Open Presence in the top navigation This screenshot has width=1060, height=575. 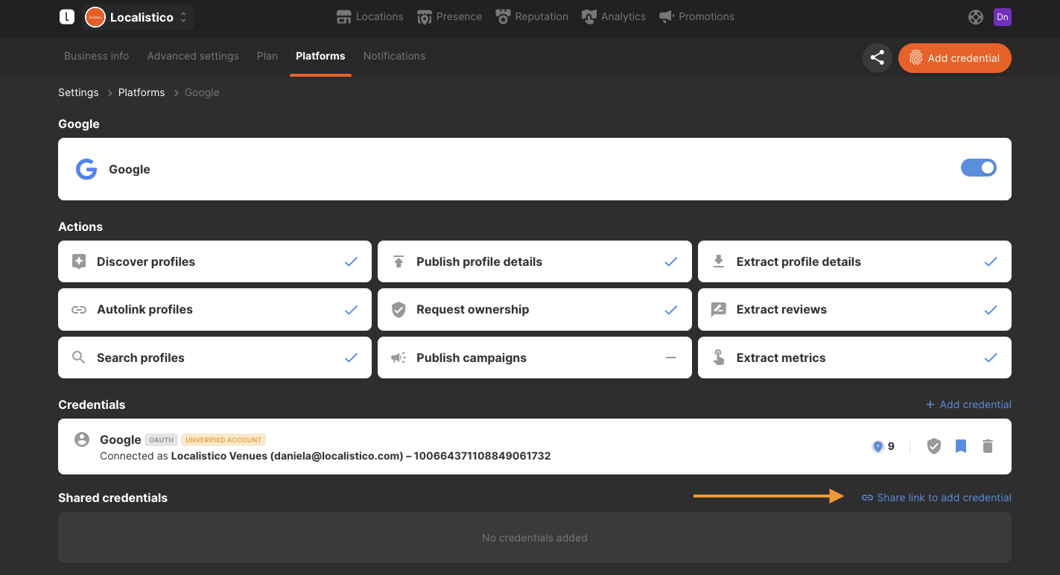click(449, 16)
